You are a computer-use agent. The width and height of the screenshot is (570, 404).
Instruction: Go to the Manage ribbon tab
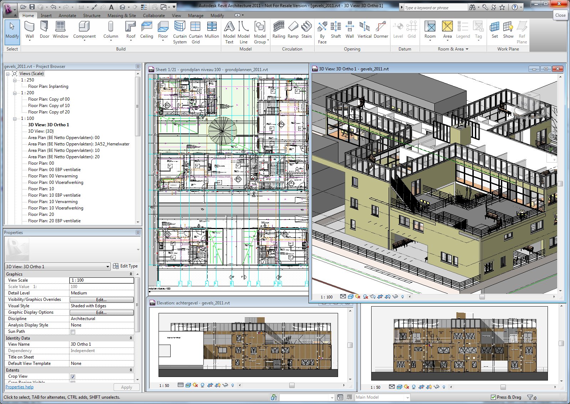[196, 16]
